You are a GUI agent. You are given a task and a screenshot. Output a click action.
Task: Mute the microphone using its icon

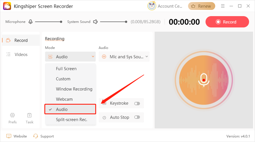pos(31,21)
